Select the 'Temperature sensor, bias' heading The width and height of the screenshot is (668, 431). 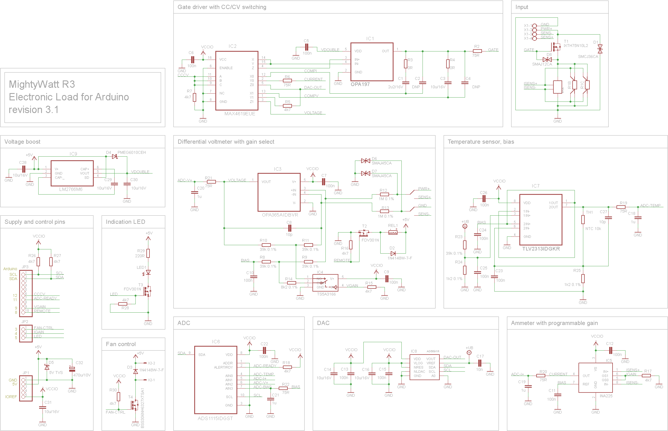coord(481,142)
